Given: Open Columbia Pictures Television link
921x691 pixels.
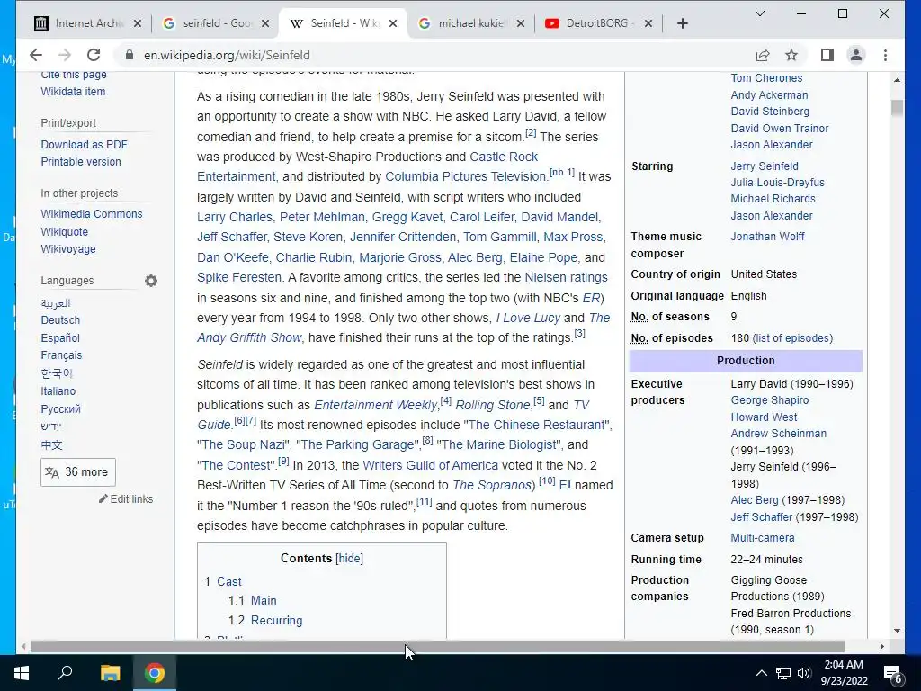Looking at the screenshot, I should pyautogui.click(x=466, y=177).
